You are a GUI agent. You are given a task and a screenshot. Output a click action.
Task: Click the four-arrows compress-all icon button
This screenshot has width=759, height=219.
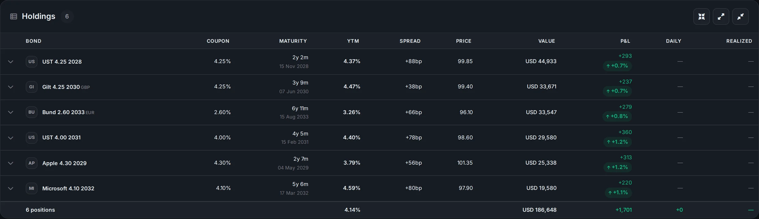701,16
